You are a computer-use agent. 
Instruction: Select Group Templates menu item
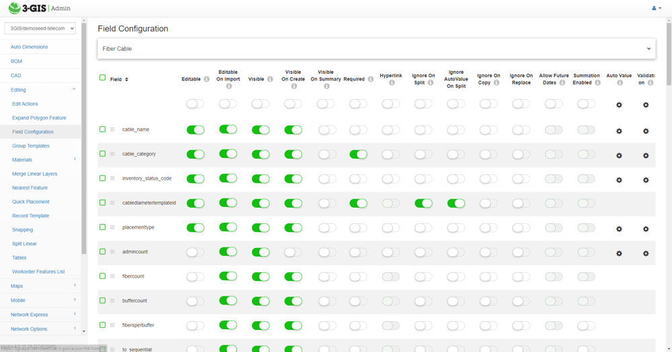coord(31,146)
